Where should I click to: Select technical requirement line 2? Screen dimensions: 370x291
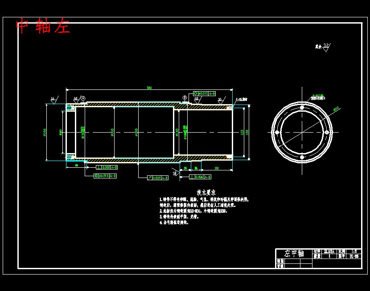coord(193,211)
